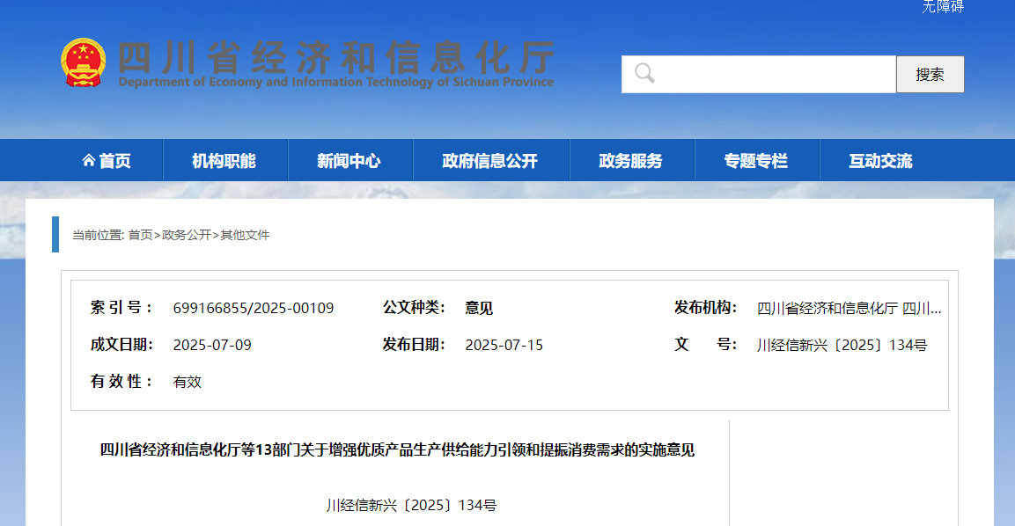Click the national emblem logo

click(84, 62)
